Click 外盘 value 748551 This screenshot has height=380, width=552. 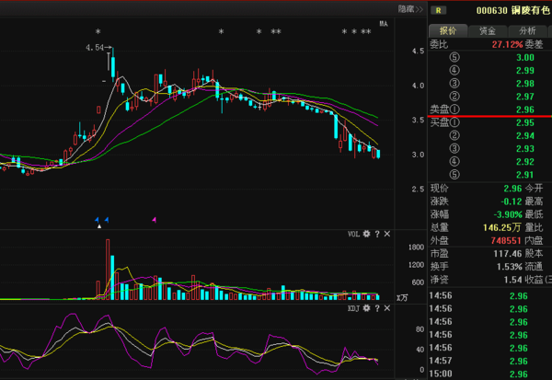coord(506,240)
